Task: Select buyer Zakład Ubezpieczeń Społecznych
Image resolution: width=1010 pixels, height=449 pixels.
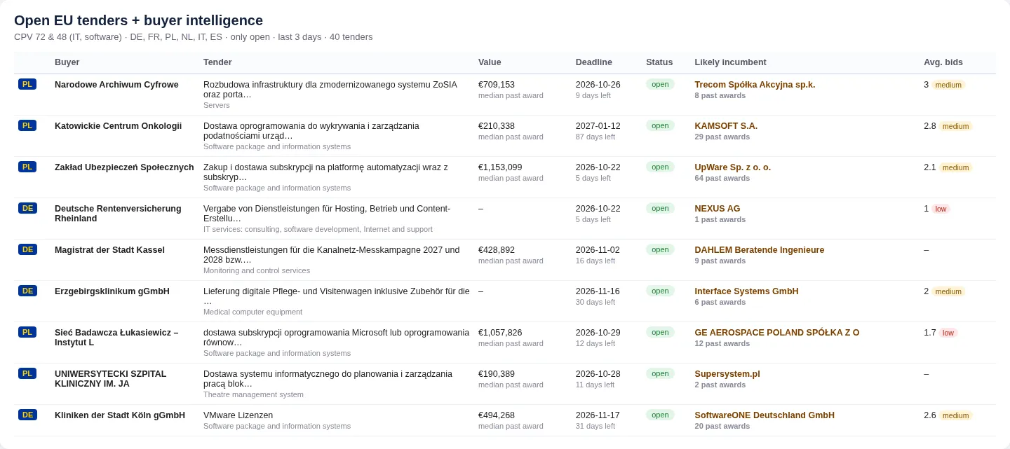Action: (124, 167)
